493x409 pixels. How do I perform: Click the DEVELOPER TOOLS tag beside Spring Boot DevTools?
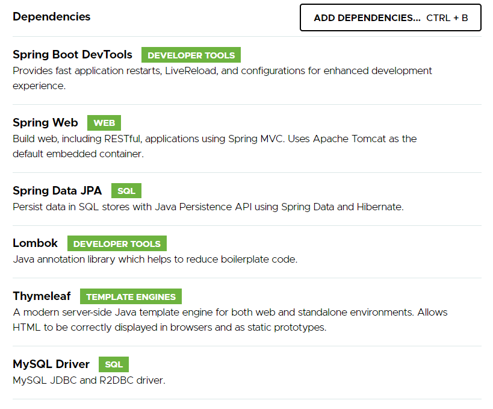click(x=191, y=55)
